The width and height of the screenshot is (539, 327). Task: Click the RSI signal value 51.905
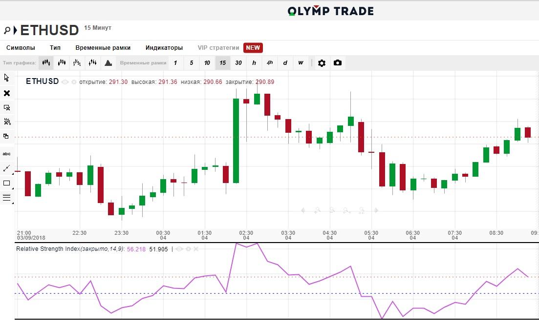click(x=158, y=249)
